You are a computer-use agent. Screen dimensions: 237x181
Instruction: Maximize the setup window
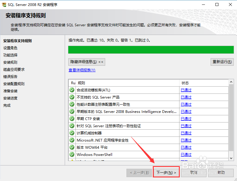(217, 4)
